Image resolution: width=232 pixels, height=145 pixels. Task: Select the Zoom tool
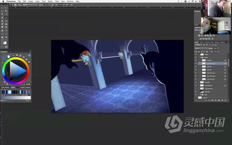6,37
